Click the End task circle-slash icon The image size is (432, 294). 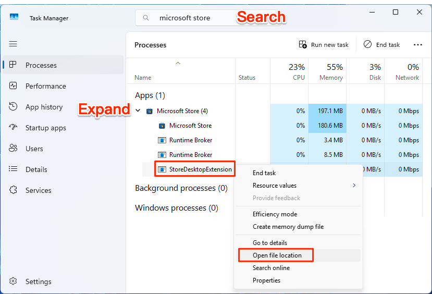(367, 44)
